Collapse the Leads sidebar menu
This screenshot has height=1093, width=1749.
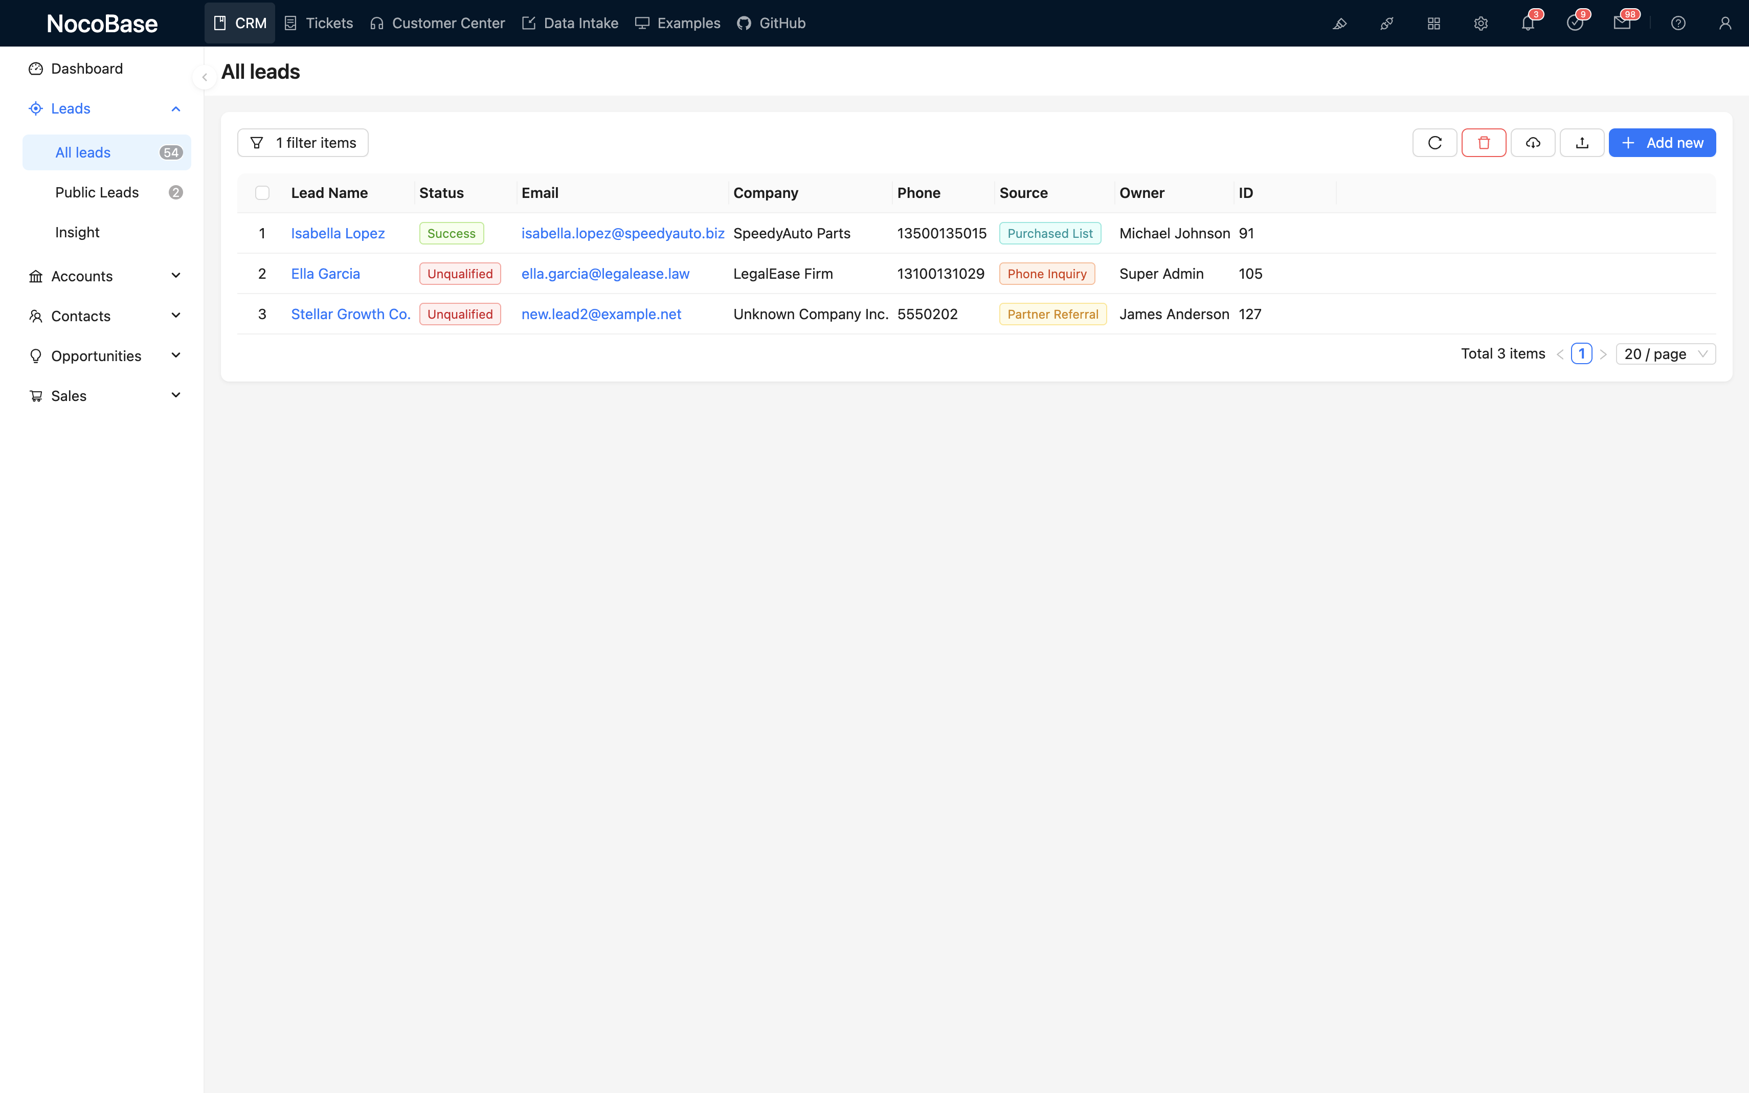tap(175, 109)
